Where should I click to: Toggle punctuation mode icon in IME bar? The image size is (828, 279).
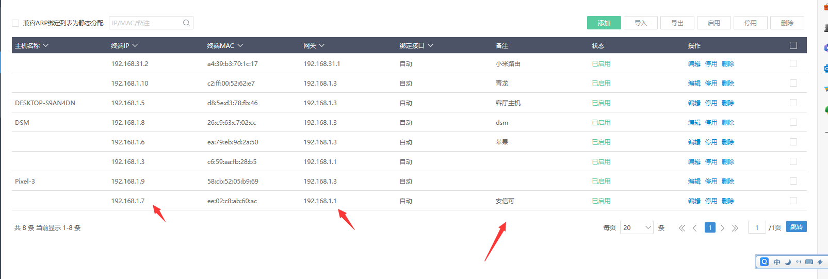click(x=799, y=262)
